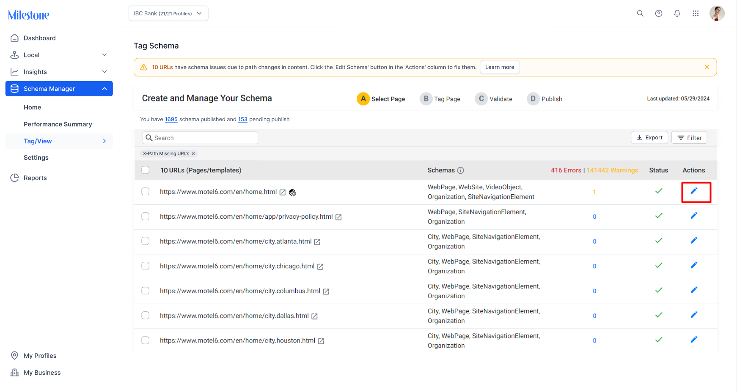Open privacy-policy.html external link icon

coord(338,217)
